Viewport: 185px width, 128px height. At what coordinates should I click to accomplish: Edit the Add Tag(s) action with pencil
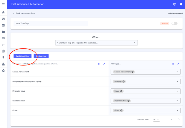178,64
